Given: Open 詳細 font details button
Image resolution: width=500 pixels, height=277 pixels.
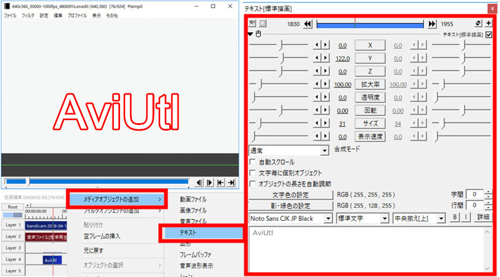Looking at the screenshot, I should (x=483, y=218).
